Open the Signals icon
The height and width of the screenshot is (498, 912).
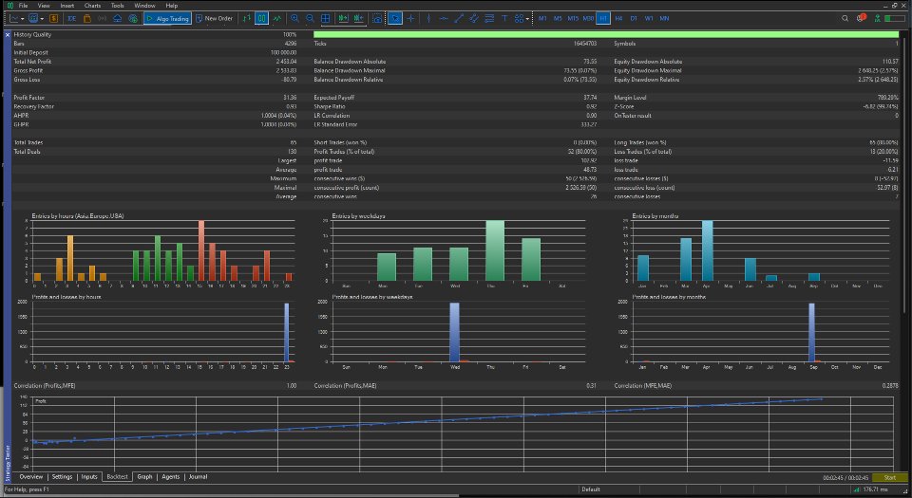coord(103,19)
